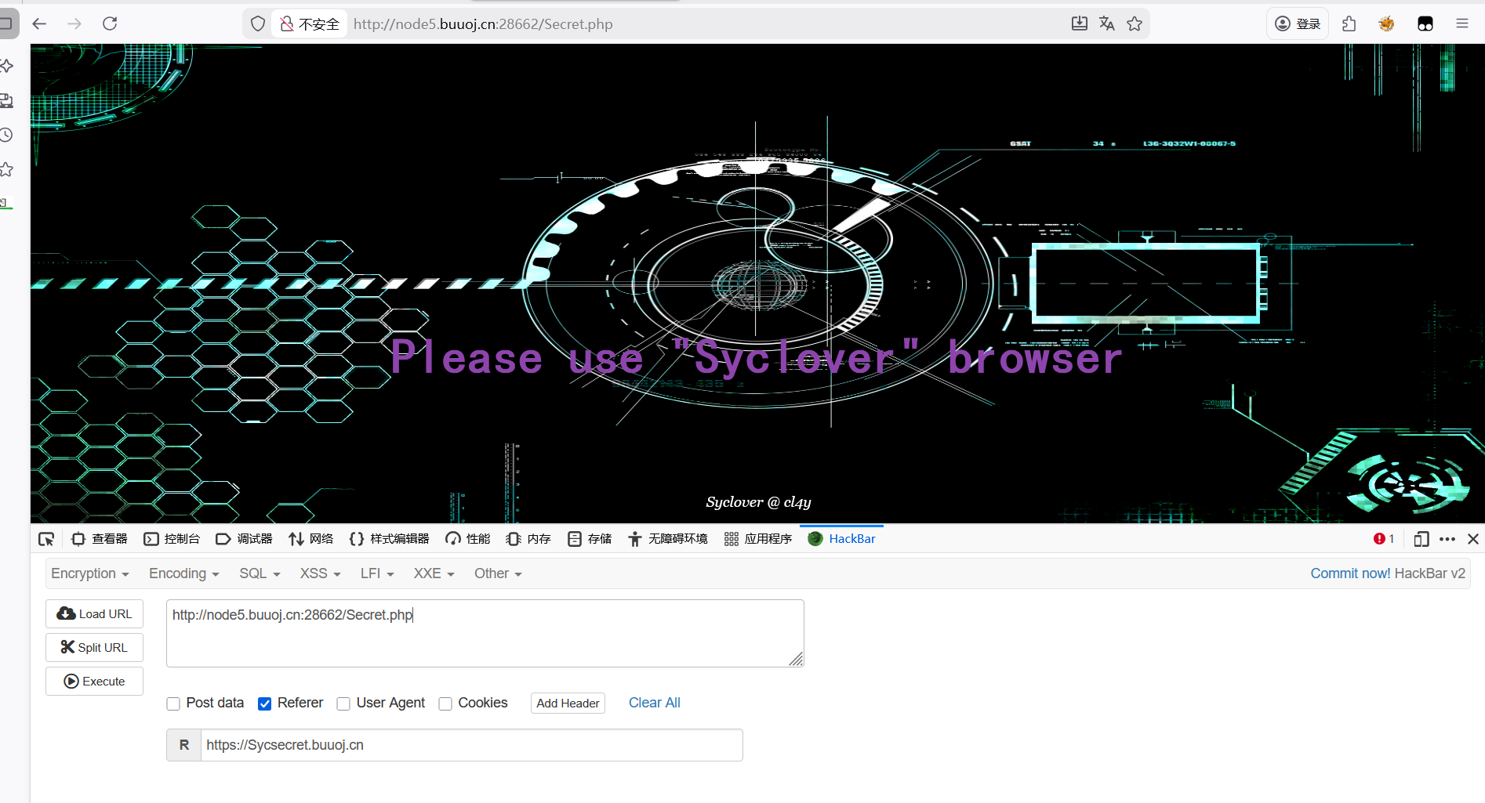This screenshot has height=803, width=1485.
Task: Click the translate page icon
Action: tap(1106, 24)
